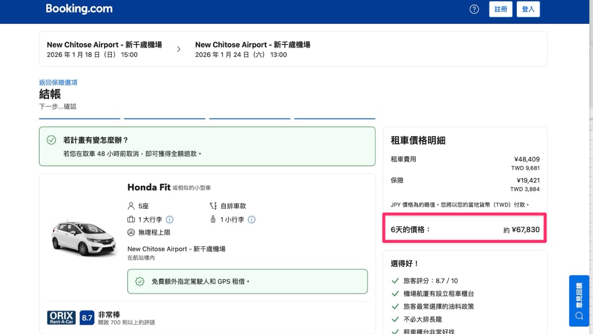
Task: Click the 租車費用 ¥48,409 amount
Action: (x=527, y=159)
